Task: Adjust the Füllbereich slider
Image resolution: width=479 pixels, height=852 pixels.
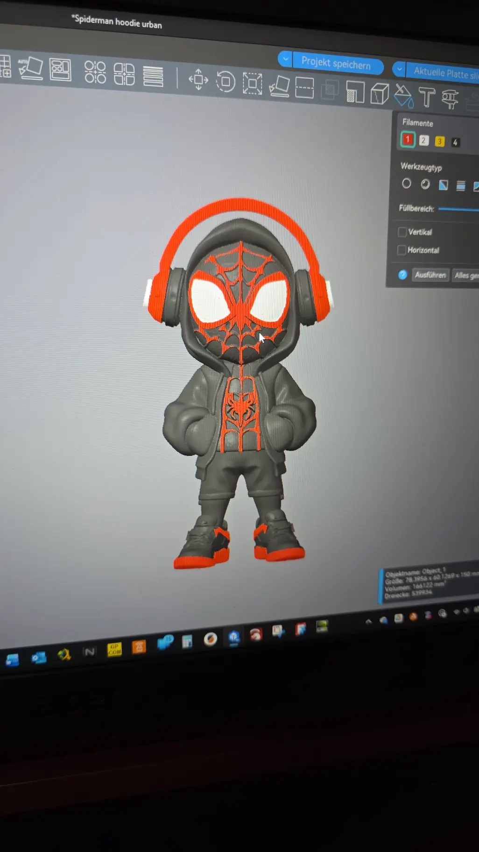Action: (x=458, y=210)
